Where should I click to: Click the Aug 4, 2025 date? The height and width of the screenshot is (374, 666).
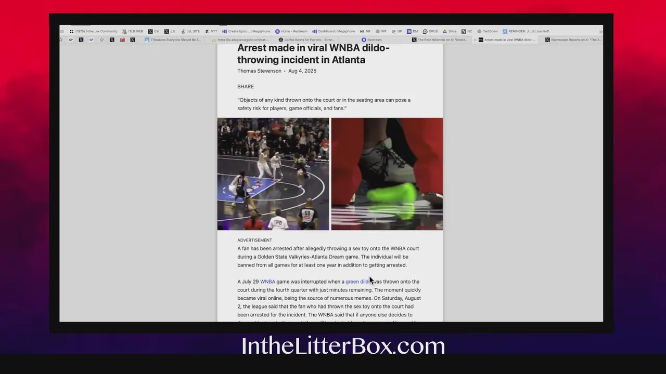[302, 71]
